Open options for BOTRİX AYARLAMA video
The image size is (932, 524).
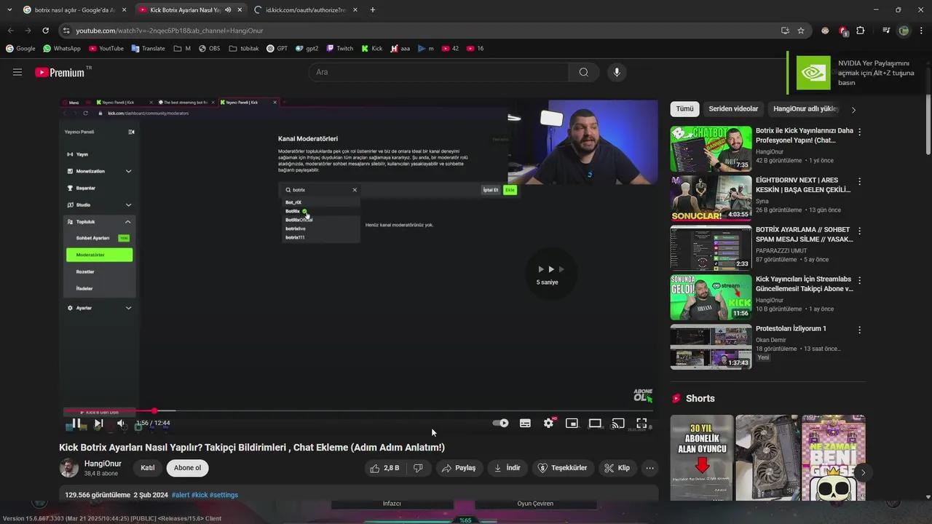coord(860,231)
